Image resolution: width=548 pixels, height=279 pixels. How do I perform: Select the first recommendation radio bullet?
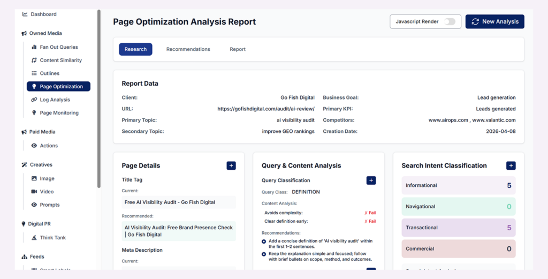coord(264,241)
